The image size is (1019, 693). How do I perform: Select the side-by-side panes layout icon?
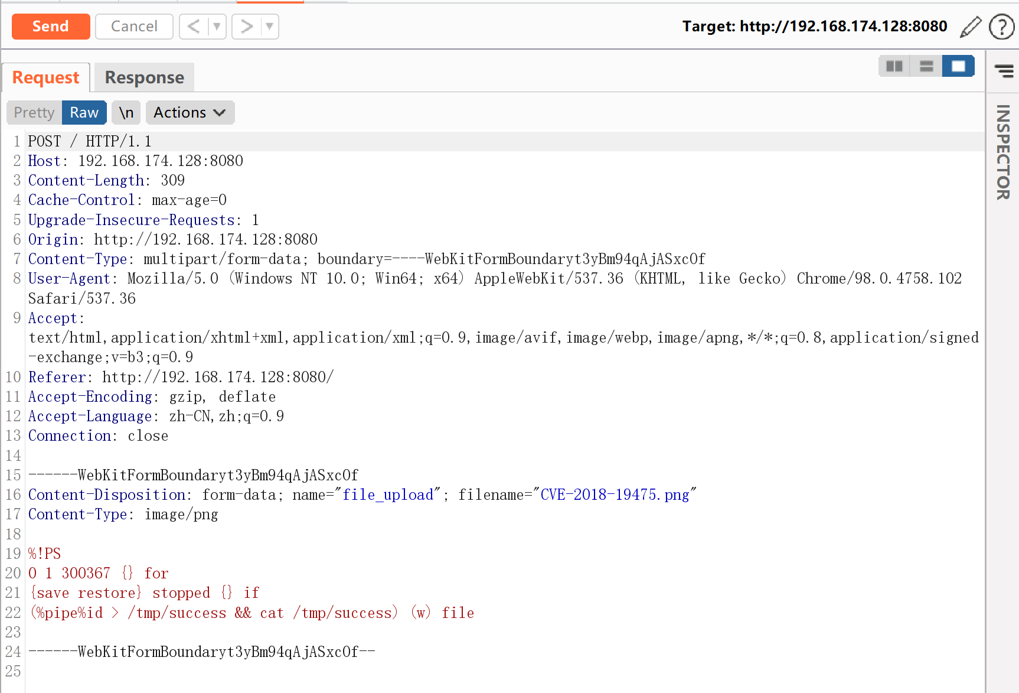click(894, 66)
